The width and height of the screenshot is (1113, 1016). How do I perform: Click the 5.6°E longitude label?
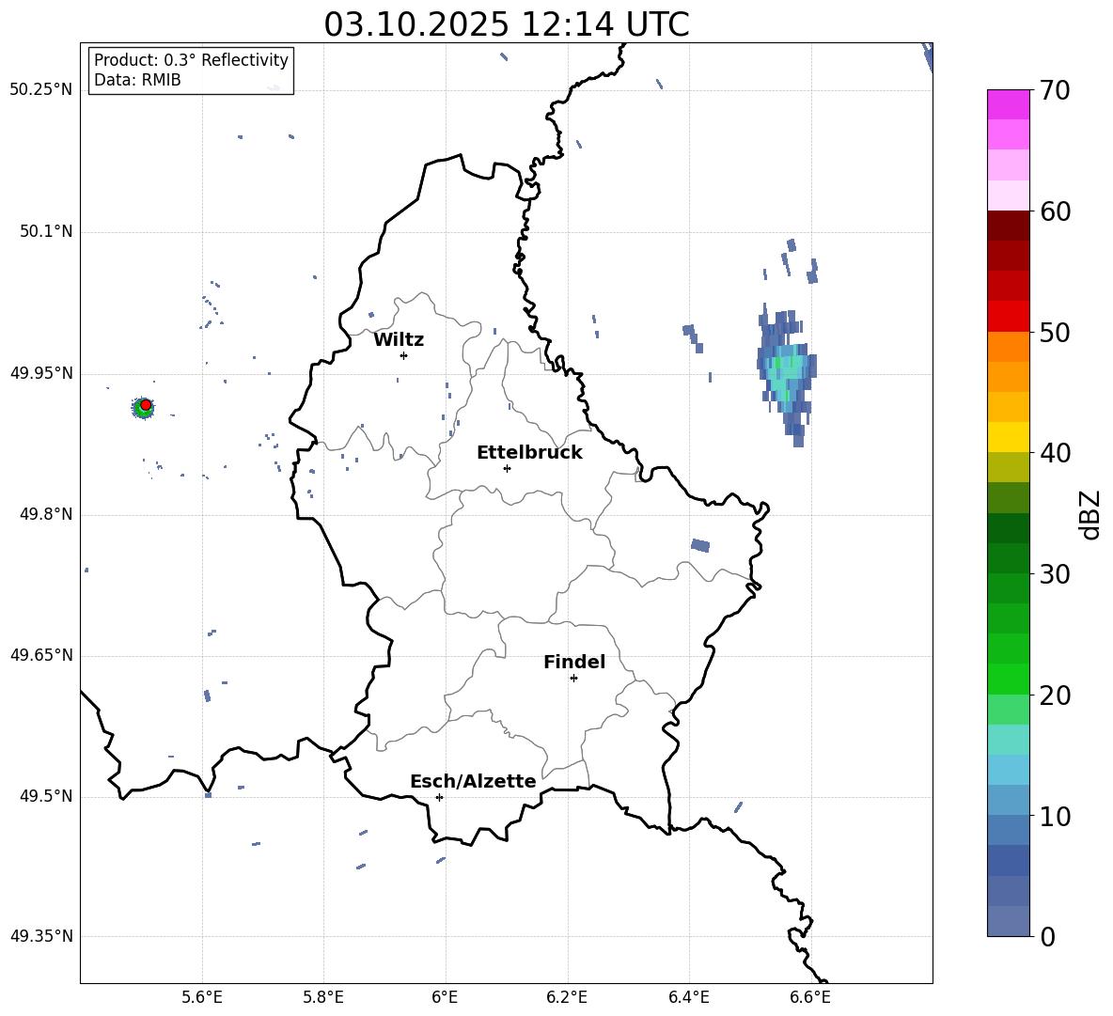202,997
